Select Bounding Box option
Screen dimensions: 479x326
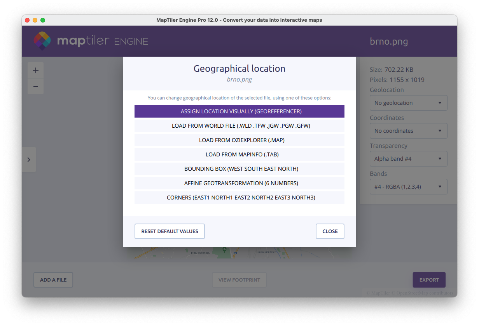coord(239,169)
